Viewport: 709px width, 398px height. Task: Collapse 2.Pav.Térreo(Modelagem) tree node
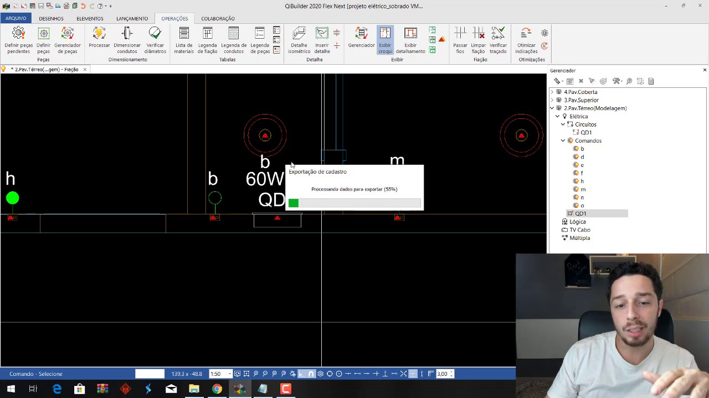(552, 108)
